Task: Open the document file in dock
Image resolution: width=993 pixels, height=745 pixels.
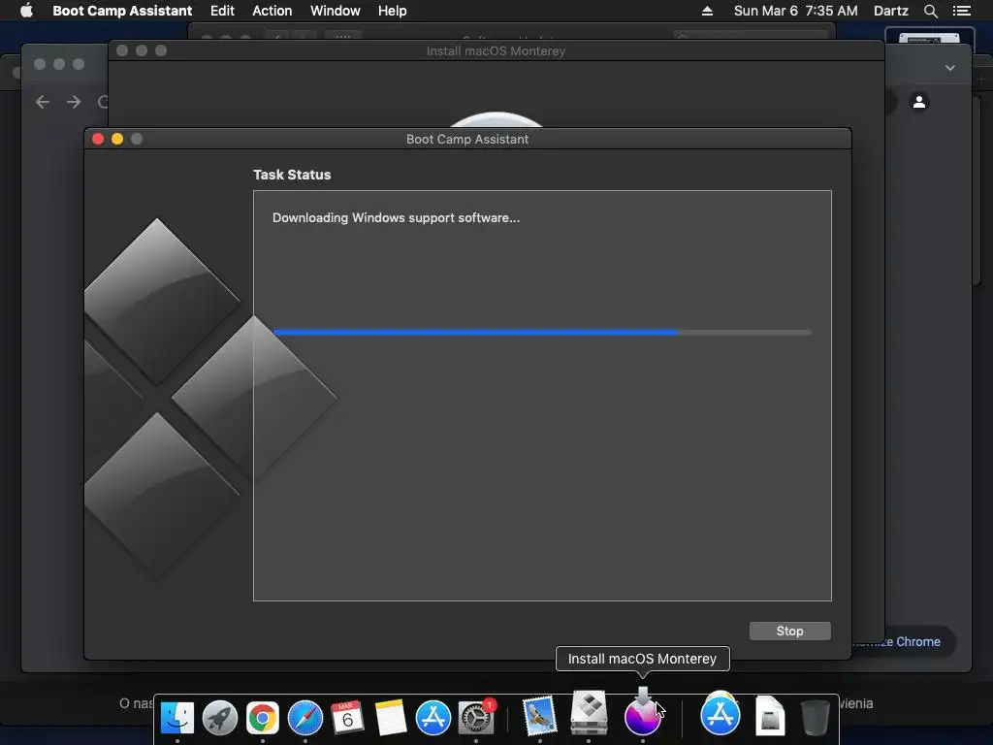Action: (770, 716)
